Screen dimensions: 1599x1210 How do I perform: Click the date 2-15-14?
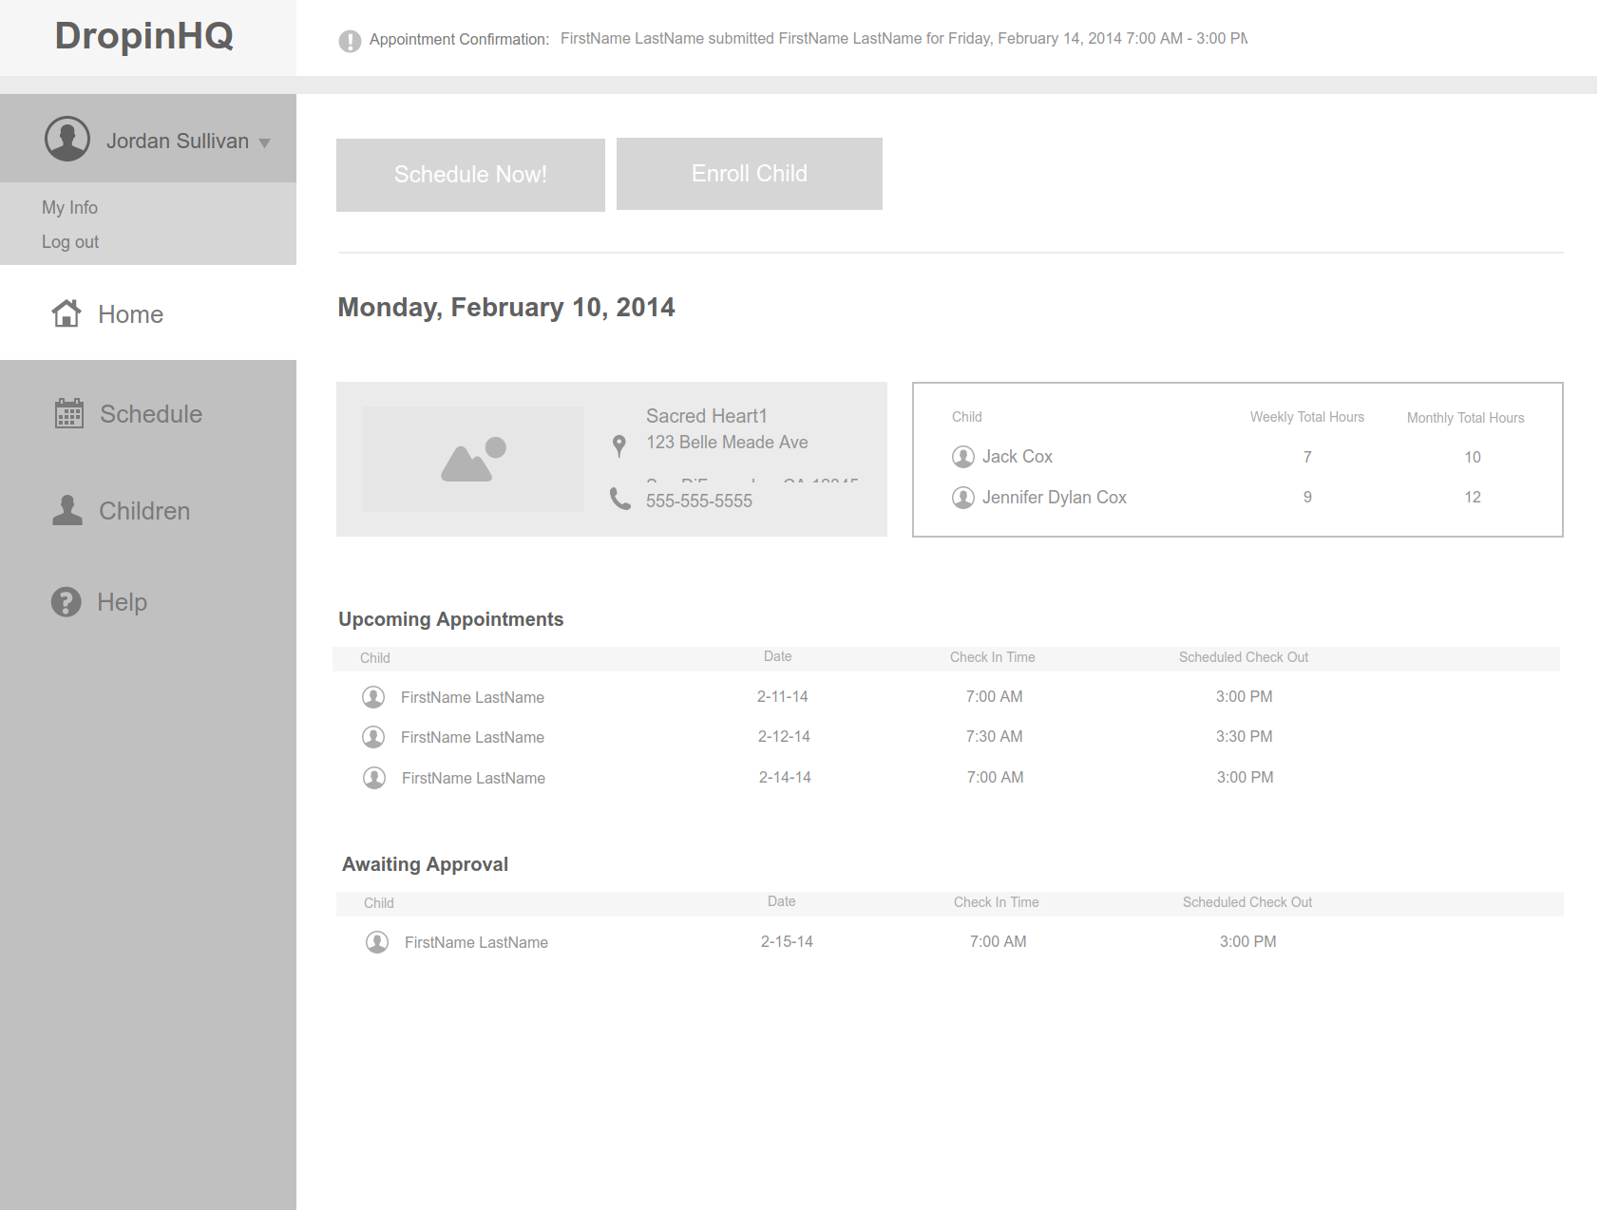(x=787, y=941)
